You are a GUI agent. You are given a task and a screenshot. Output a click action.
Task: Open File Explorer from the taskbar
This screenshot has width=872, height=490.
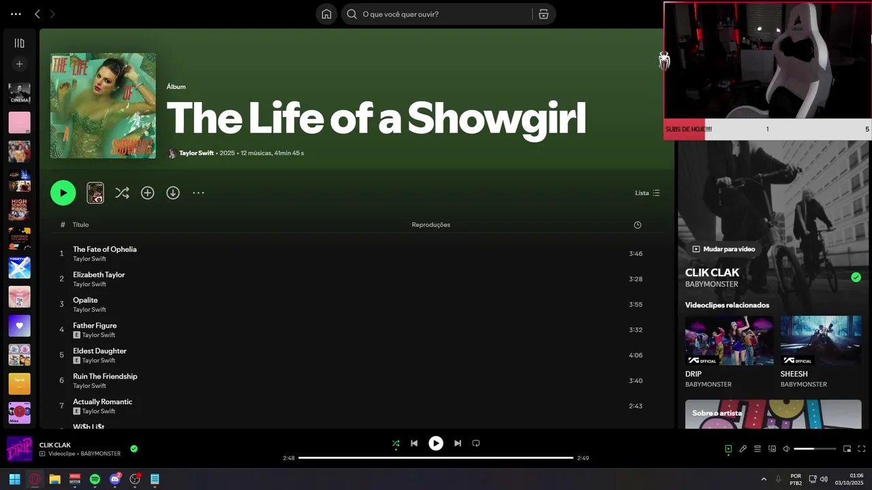click(x=54, y=479)
